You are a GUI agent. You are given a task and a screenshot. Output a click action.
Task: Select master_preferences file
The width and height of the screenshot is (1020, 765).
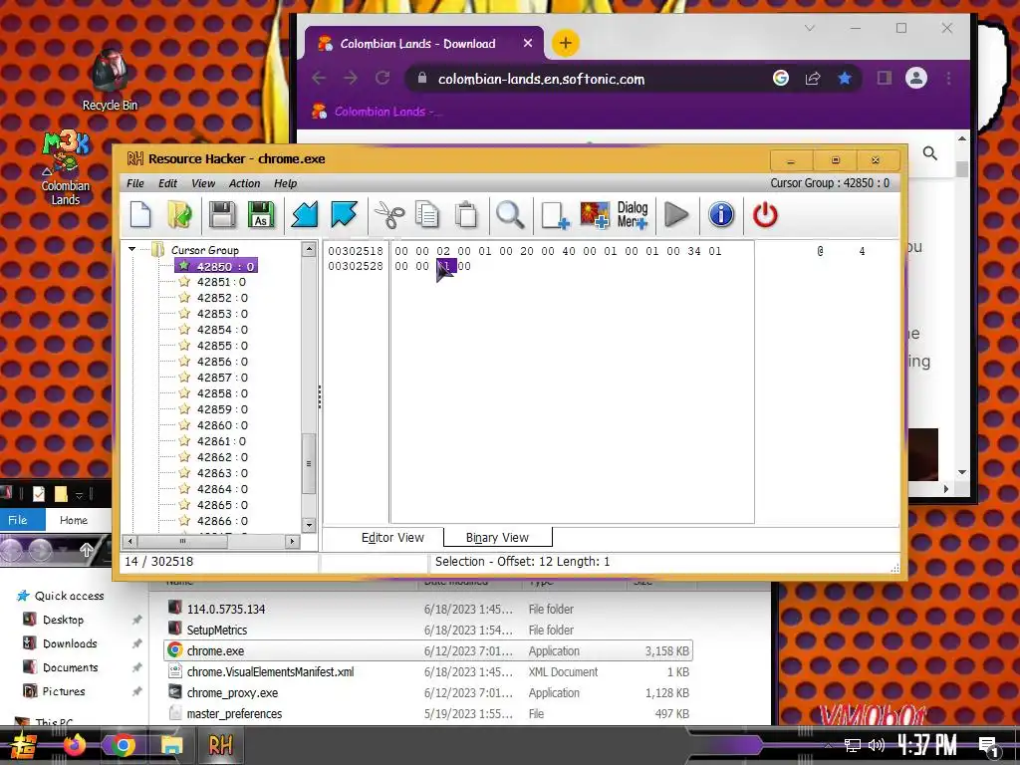[x=428, y=713]
